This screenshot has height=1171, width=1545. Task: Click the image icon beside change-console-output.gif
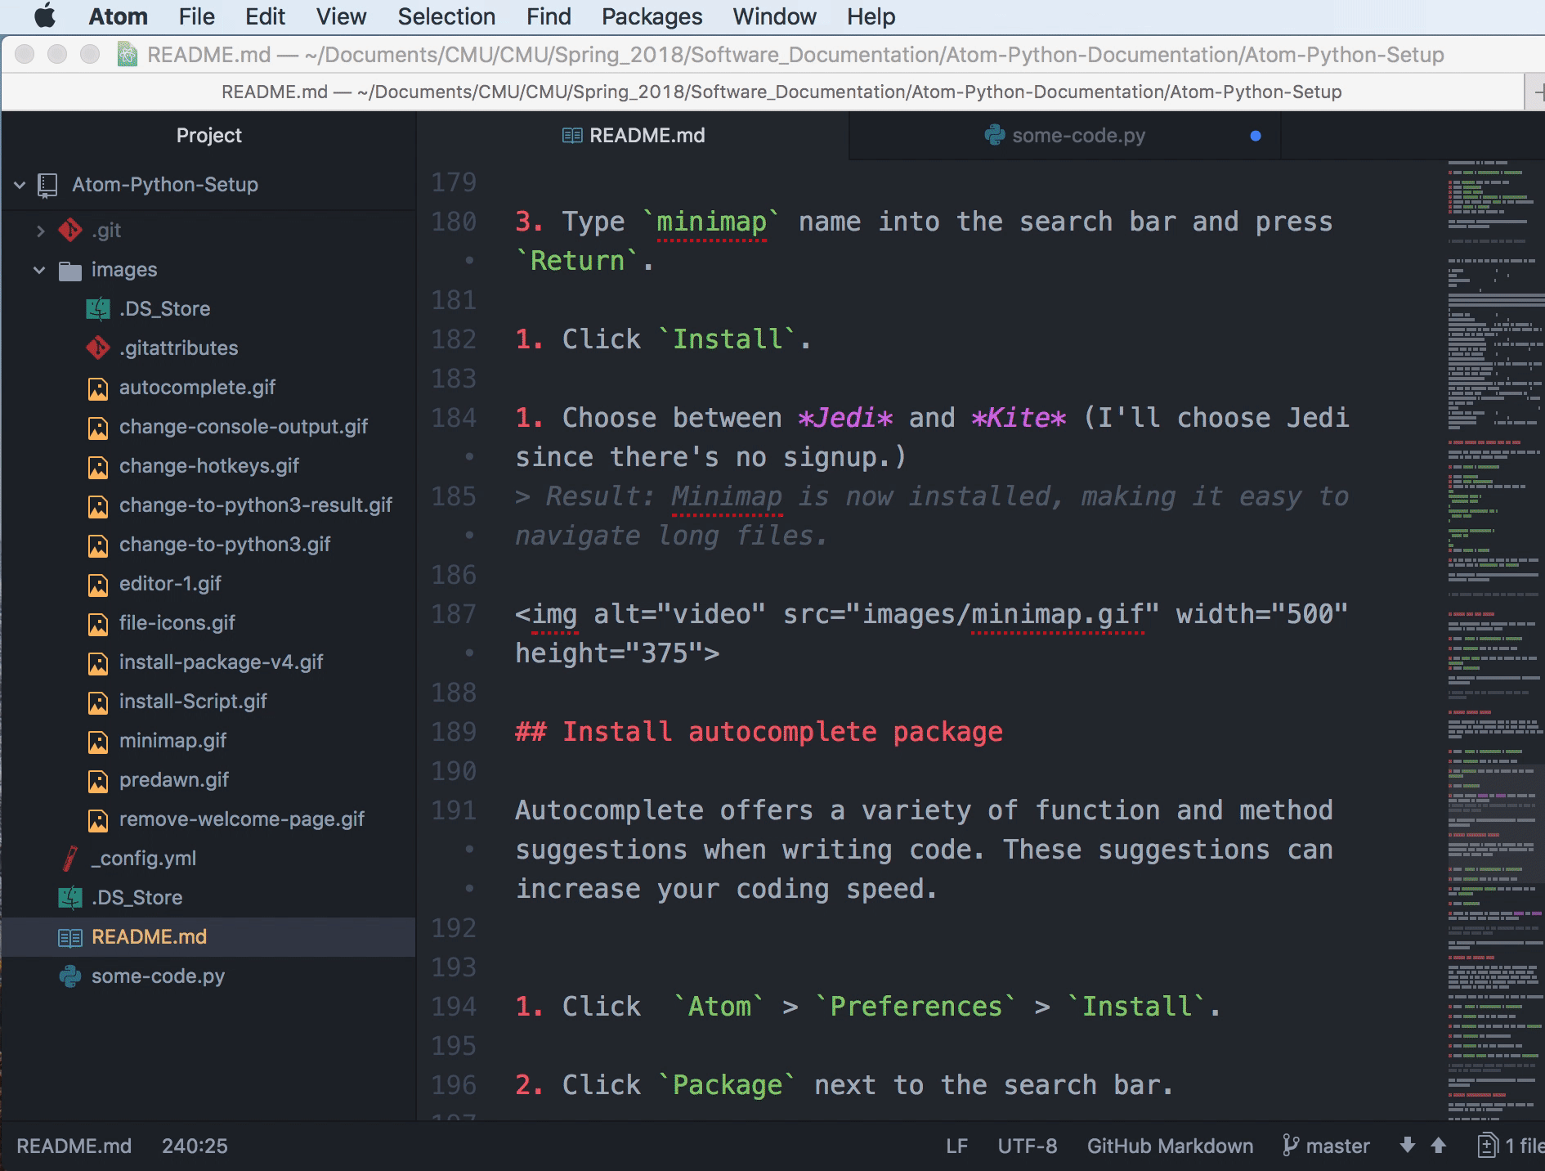pos(98,428)
